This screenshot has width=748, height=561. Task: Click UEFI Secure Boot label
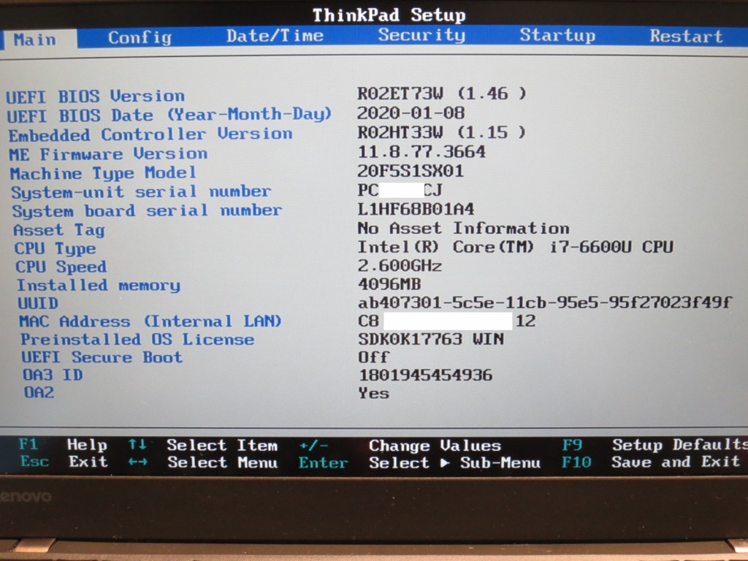point(102,357)
